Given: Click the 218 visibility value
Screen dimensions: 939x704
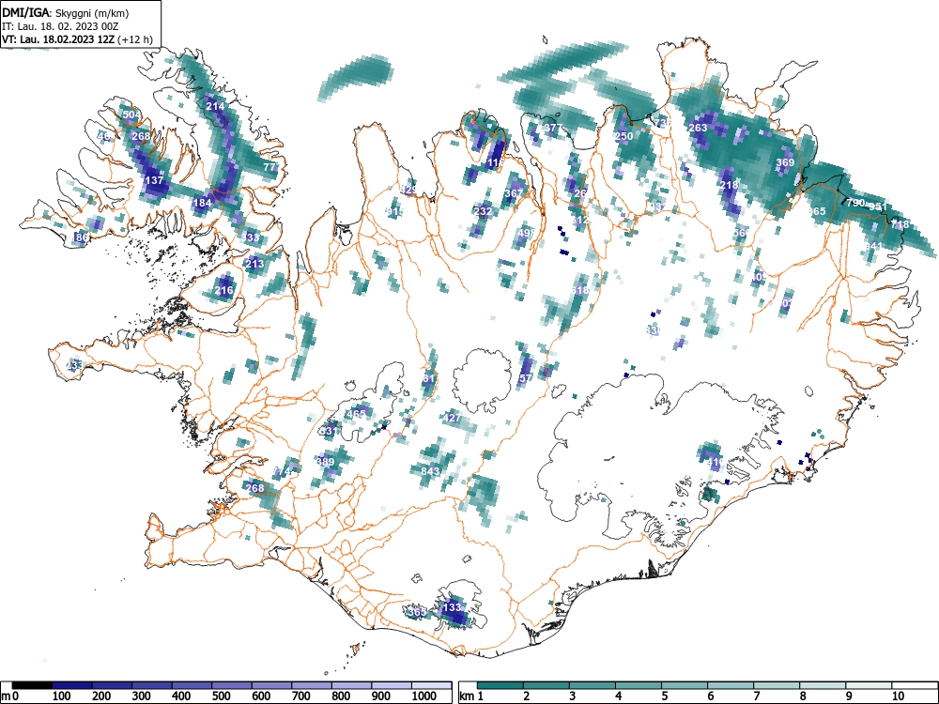Looking at the screenshot, I should pos(729,186).
